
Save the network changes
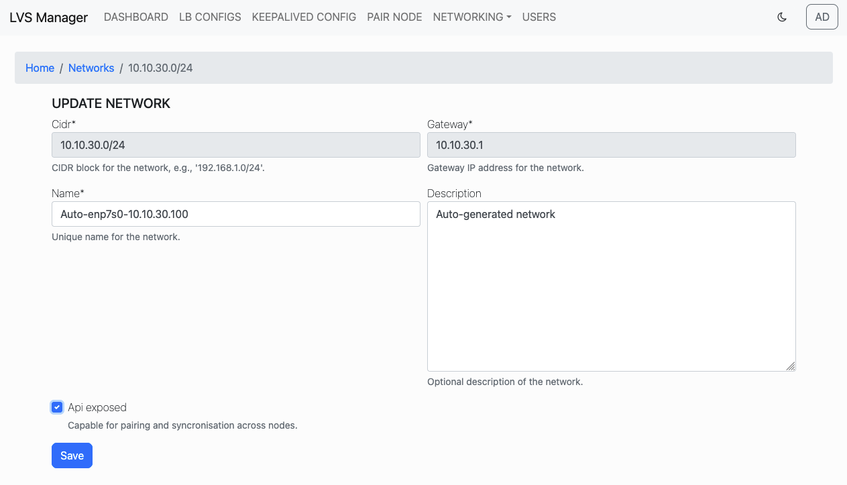(x=72, y=455)
